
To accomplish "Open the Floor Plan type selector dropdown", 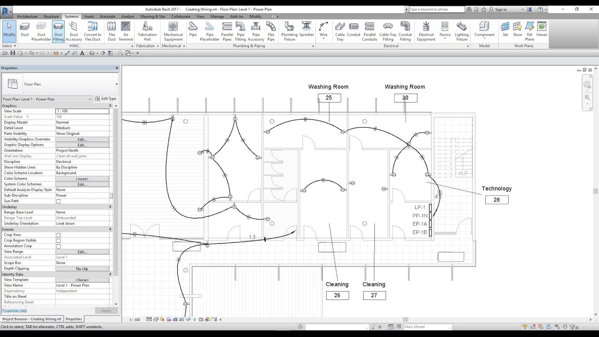I will pos(116,85).
